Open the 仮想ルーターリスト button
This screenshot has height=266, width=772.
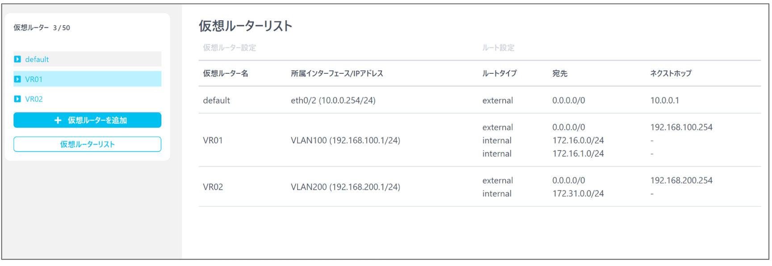[87, 144]
